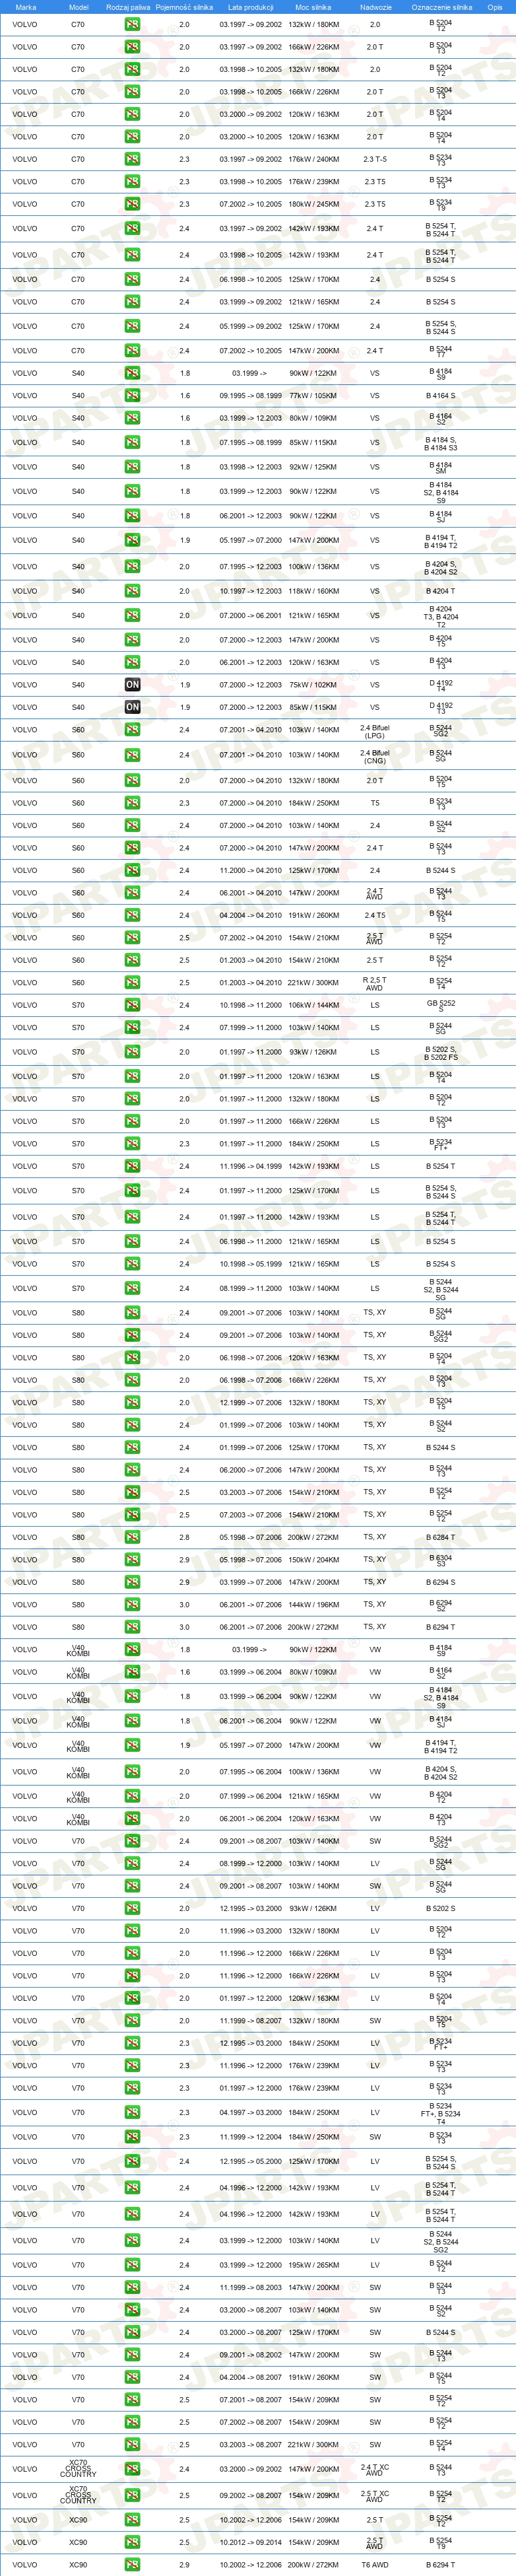The height and width of the screenshot is (2576, 516).
Task: Click petrol icon in S80 150kW / 204KM row
Action: click(132, 1559)
